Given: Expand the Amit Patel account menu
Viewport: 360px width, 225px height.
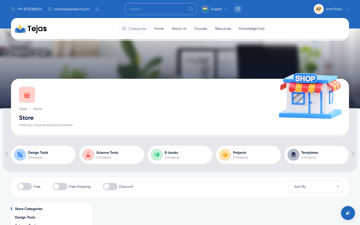Looking at the screenshot, I should (x=347, y=9).
